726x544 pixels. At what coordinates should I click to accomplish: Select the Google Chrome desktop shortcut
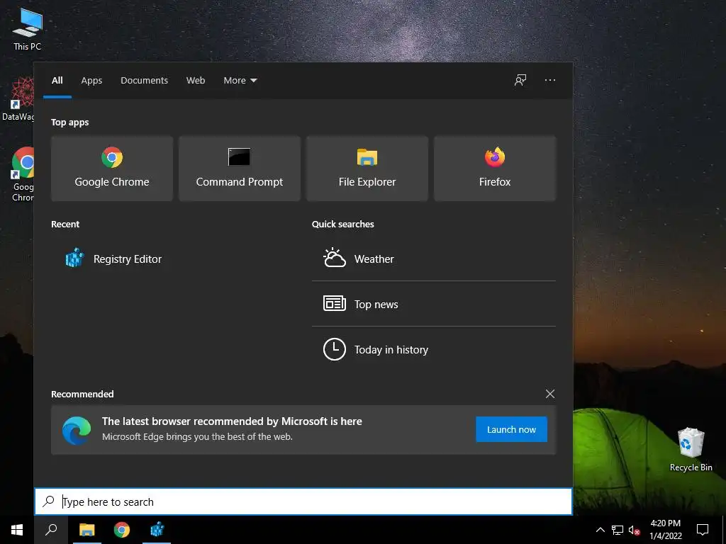tap(21, 174)
